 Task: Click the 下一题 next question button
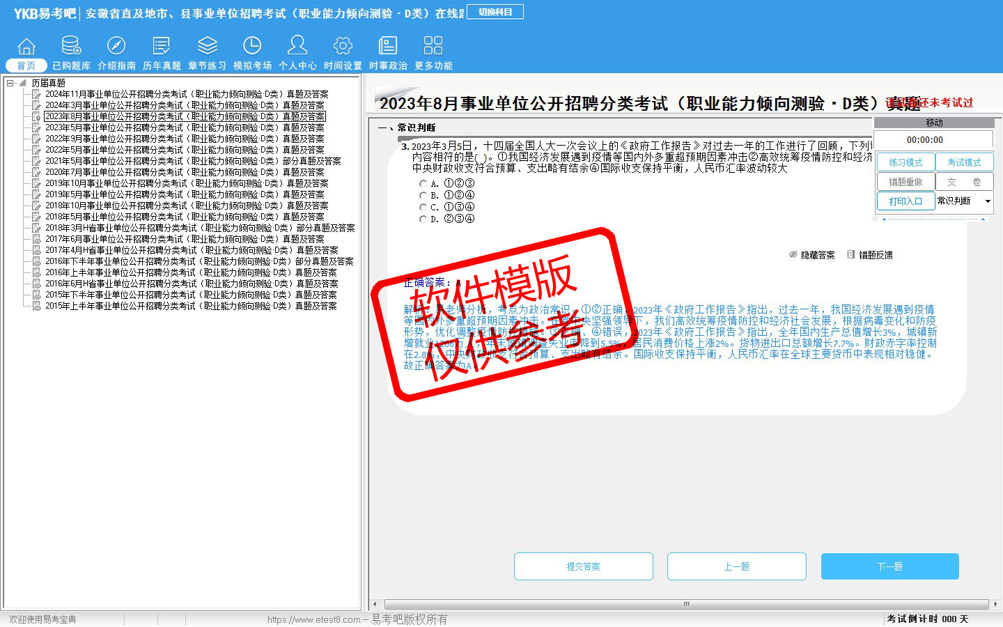889,566
